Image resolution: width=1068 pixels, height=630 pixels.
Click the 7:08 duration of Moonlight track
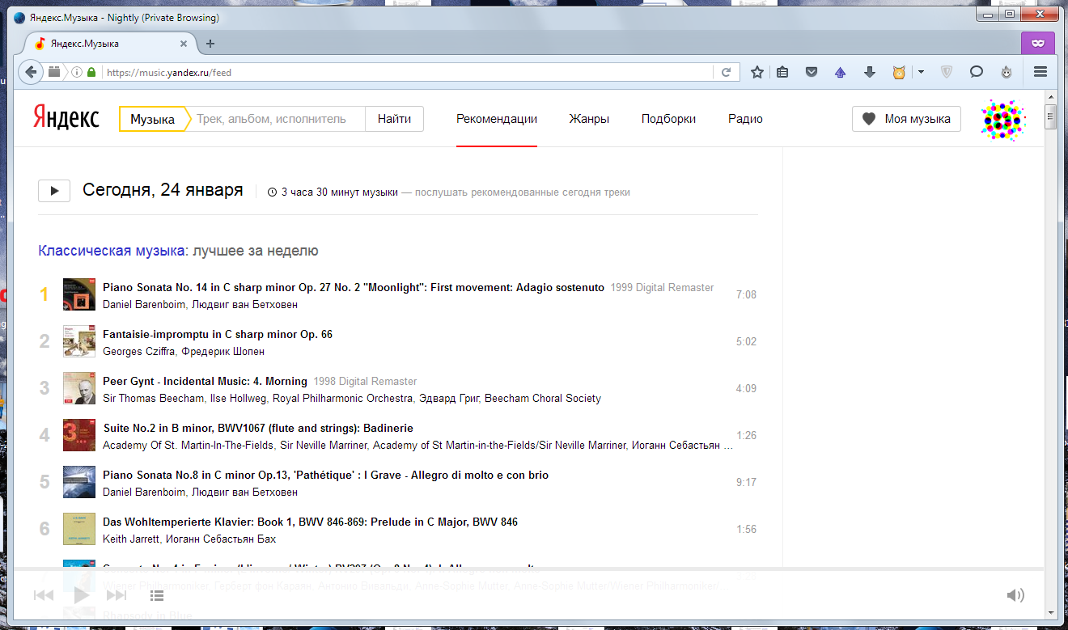[746, 294]
